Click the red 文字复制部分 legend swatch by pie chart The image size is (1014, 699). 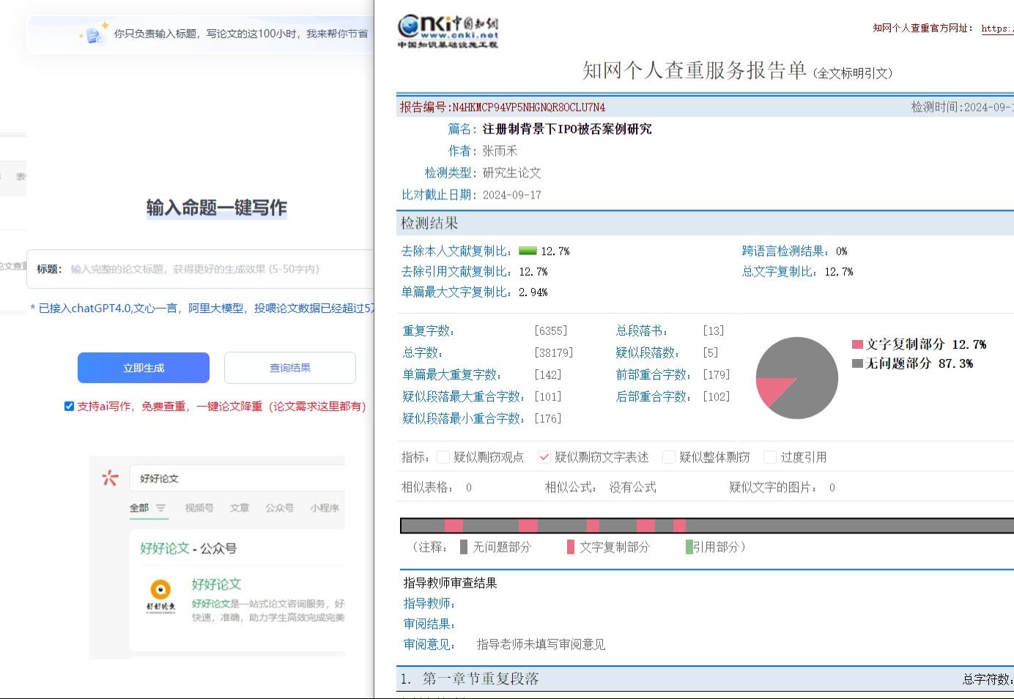coord(857,344)
